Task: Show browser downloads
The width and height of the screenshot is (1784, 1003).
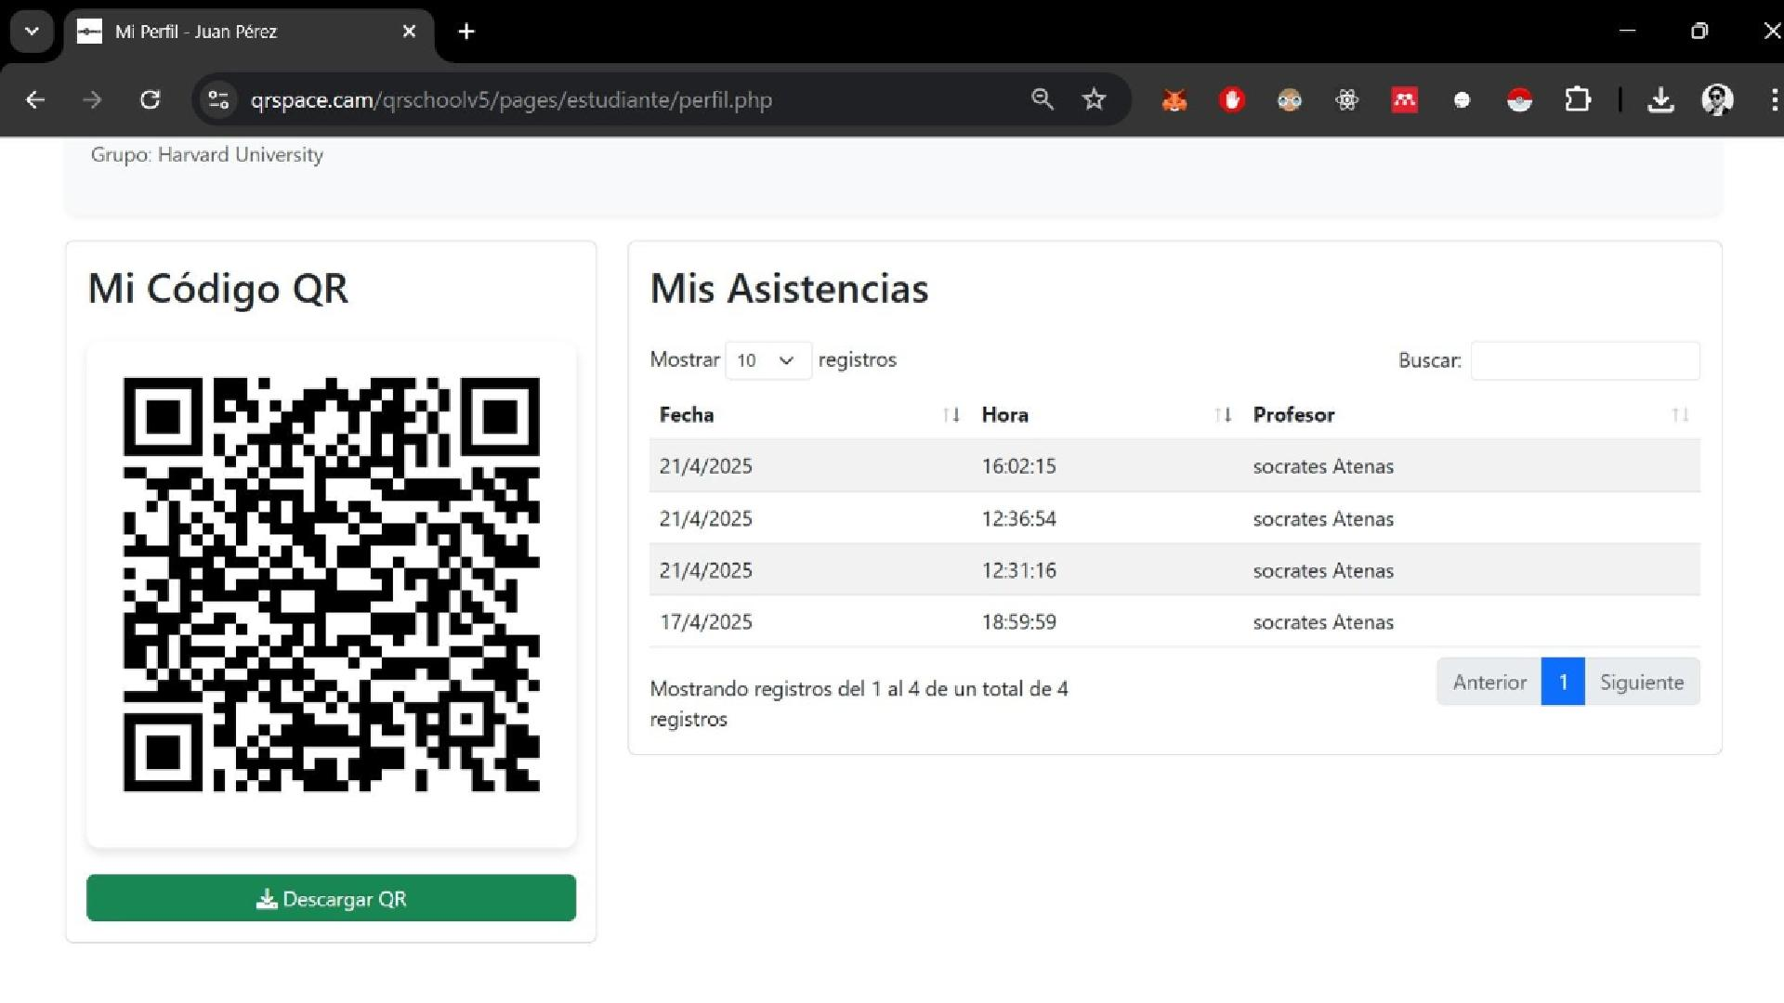Action: [1660, 99]
